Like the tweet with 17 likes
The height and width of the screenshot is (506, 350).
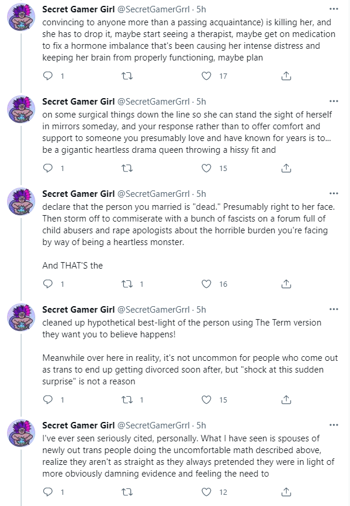tap(207, 76)
